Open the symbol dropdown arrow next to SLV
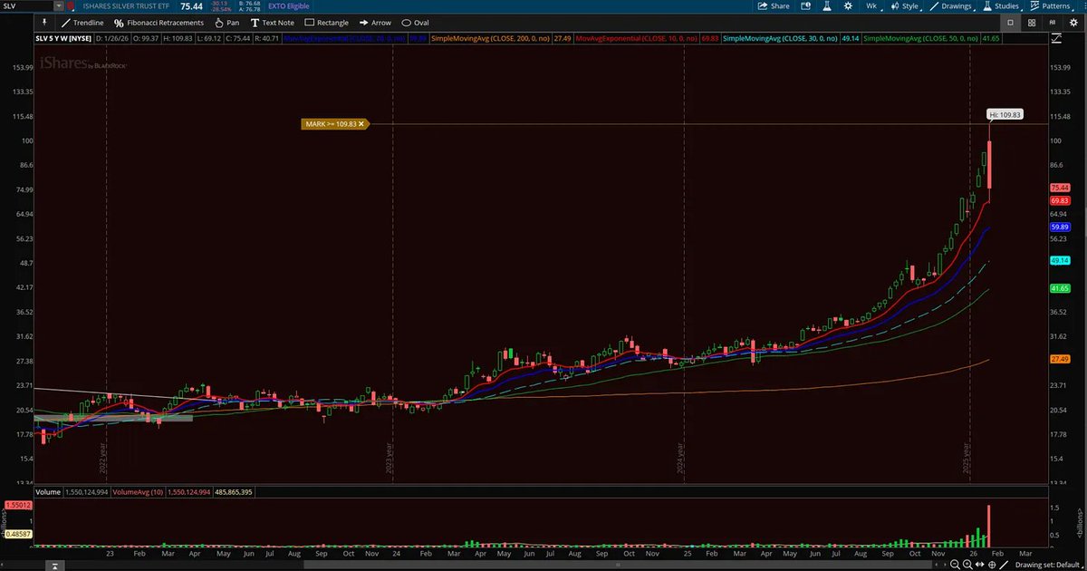 click(59, 5)
